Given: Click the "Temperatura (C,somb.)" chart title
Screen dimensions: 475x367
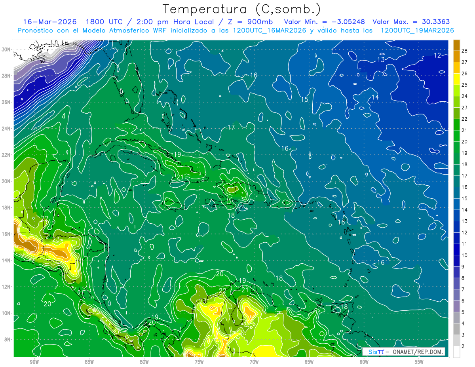Looking at the screenshot, I should tap(242, 9).
